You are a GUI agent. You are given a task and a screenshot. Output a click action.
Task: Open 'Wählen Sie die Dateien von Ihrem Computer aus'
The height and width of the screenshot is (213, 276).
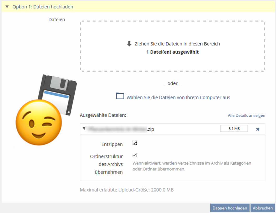pyautogui.click(x=178, y=97)
